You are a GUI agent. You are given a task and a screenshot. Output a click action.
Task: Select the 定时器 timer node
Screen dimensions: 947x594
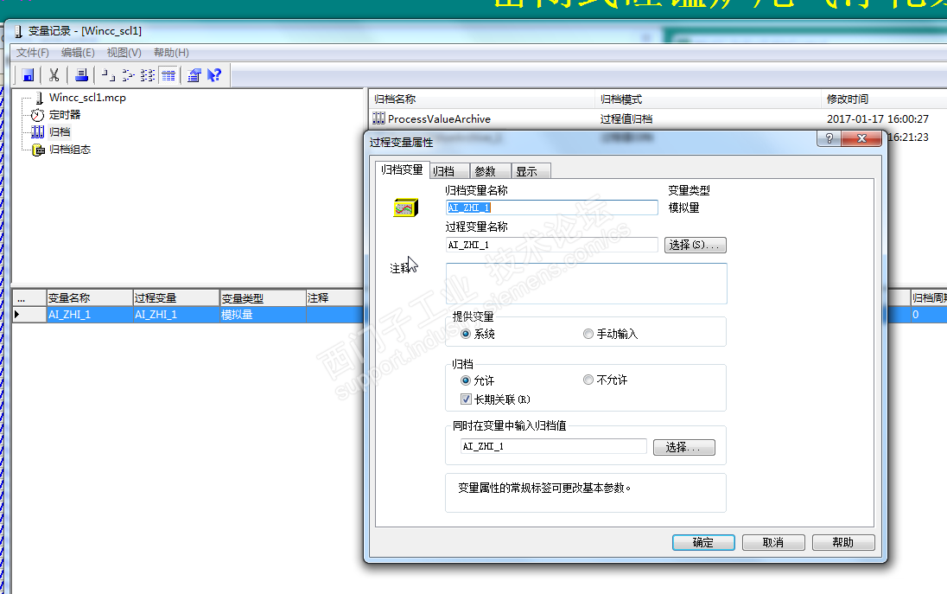point(64,115)
